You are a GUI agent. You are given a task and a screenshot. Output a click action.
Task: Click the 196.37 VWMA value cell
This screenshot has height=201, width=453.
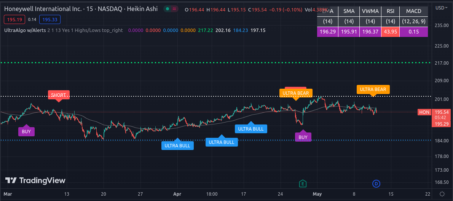[370, 32]
